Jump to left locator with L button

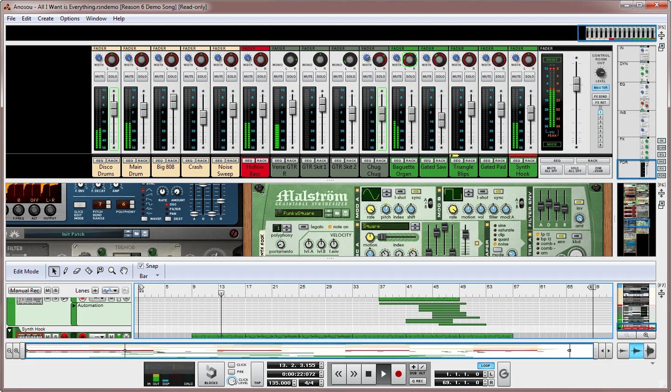[x=491, y=374]
